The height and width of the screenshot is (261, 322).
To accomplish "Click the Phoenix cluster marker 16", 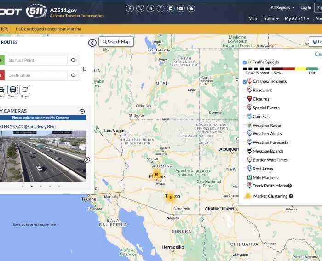I will [x=156, y=175].
